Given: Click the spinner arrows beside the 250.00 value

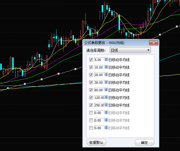Looking at the screenshot, I should pos(106,105).
